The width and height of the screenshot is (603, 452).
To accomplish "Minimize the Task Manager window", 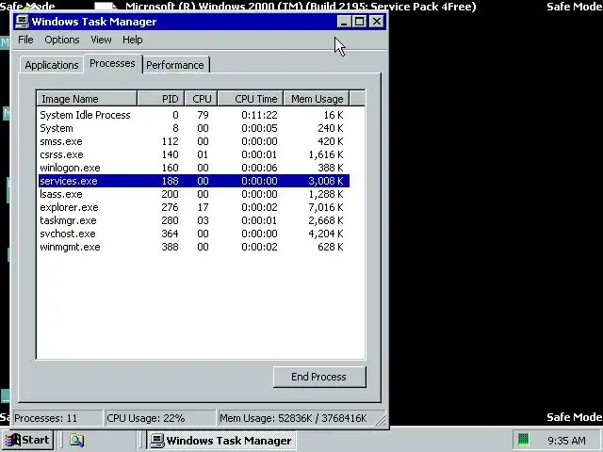I will click(343, 22).
